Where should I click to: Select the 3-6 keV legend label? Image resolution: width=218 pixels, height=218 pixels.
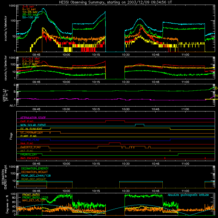pos(28,7)
